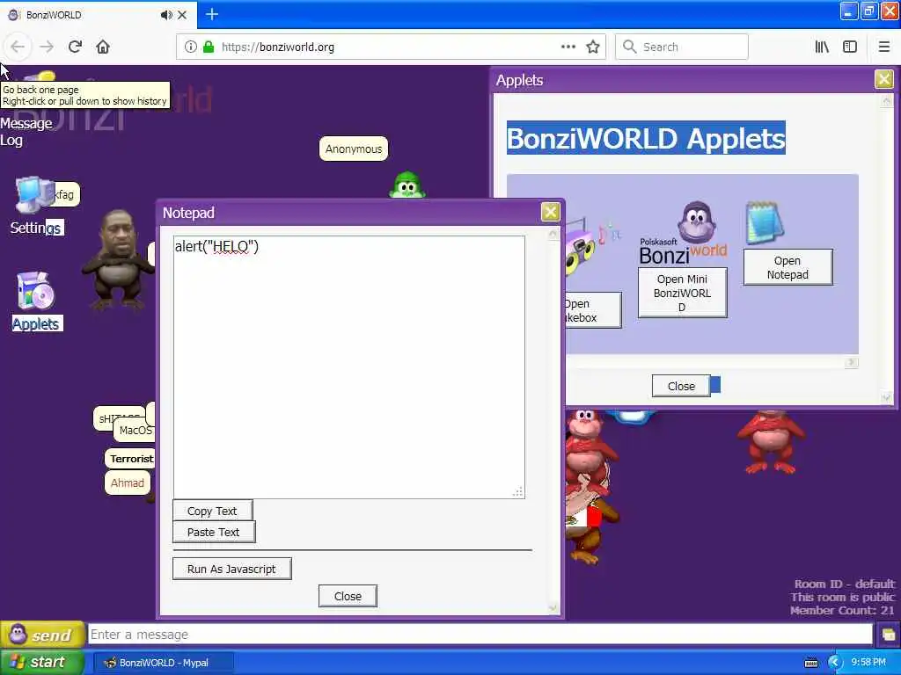Click the BonziWORLD Applets heading
Viewport: 901px width, 675px height.
click(x=646, y=138)
